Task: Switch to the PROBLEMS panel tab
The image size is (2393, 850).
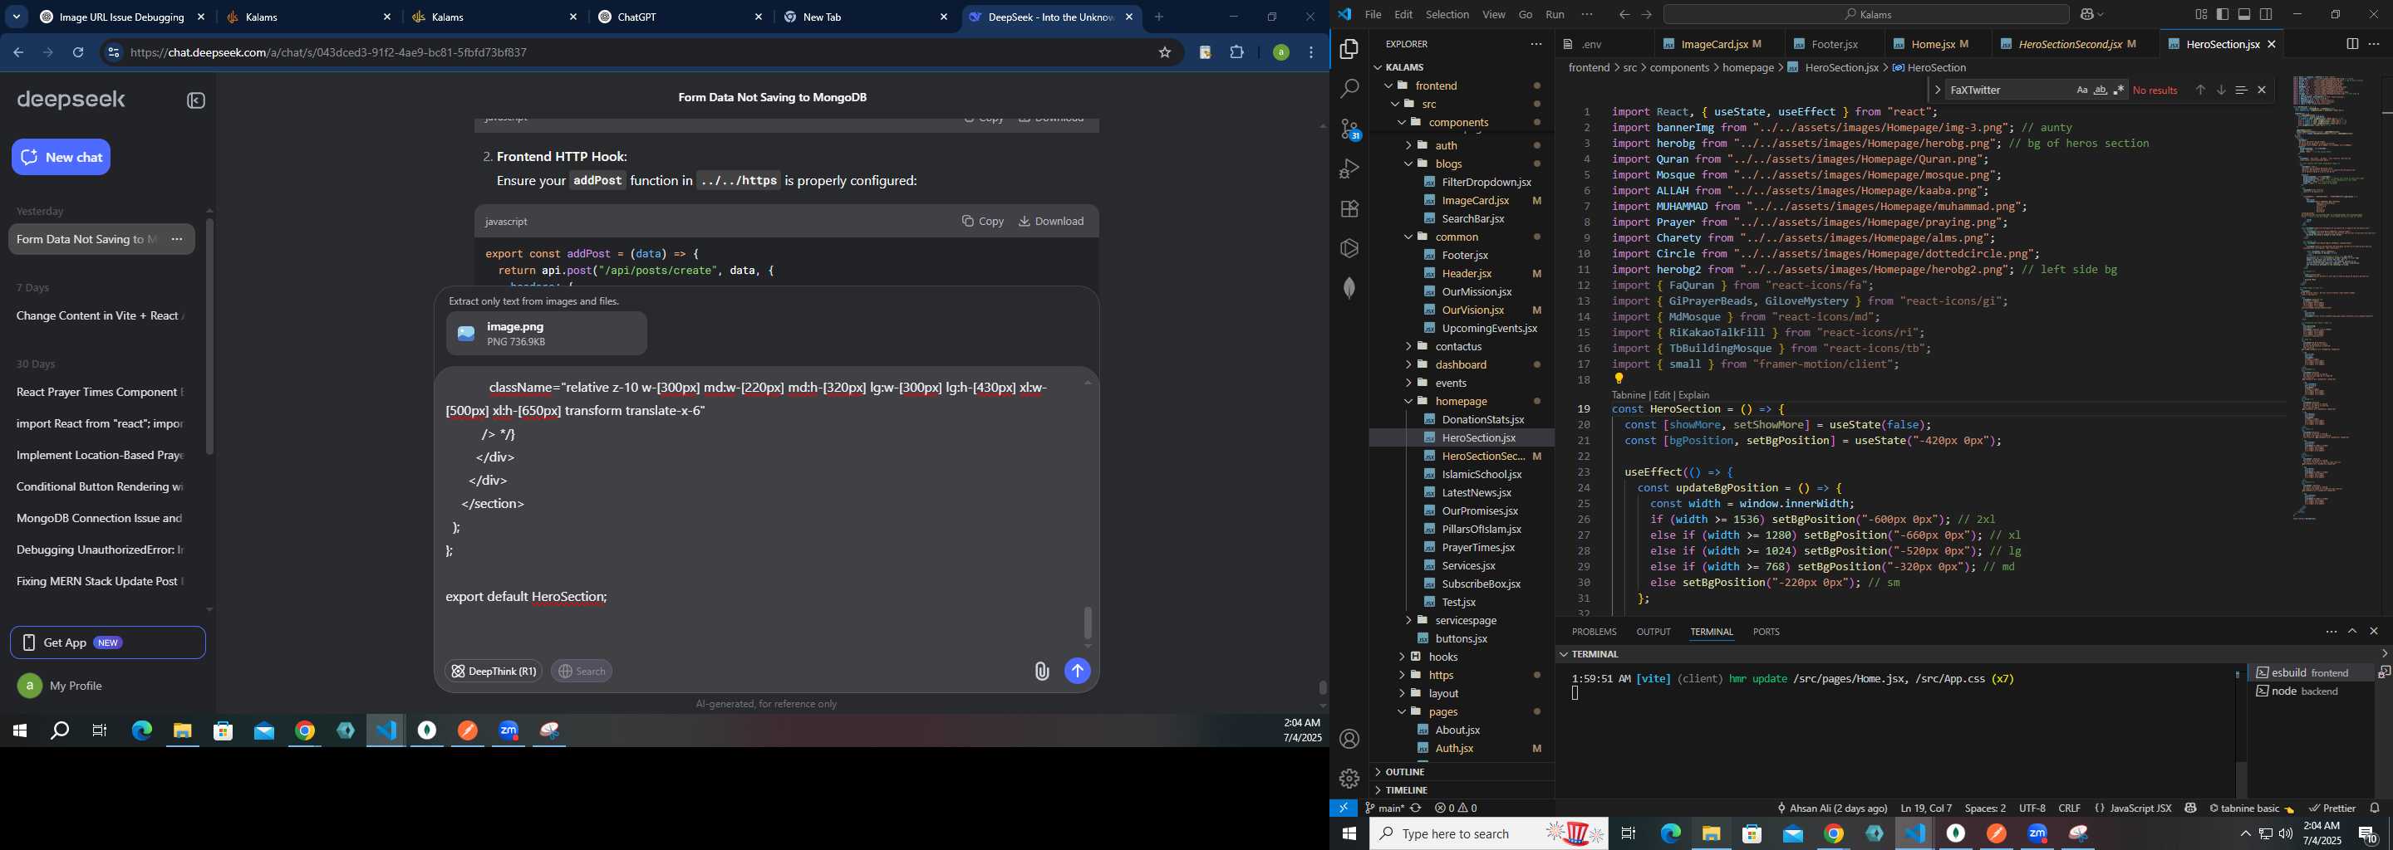Action: [x=1593, y=632]
